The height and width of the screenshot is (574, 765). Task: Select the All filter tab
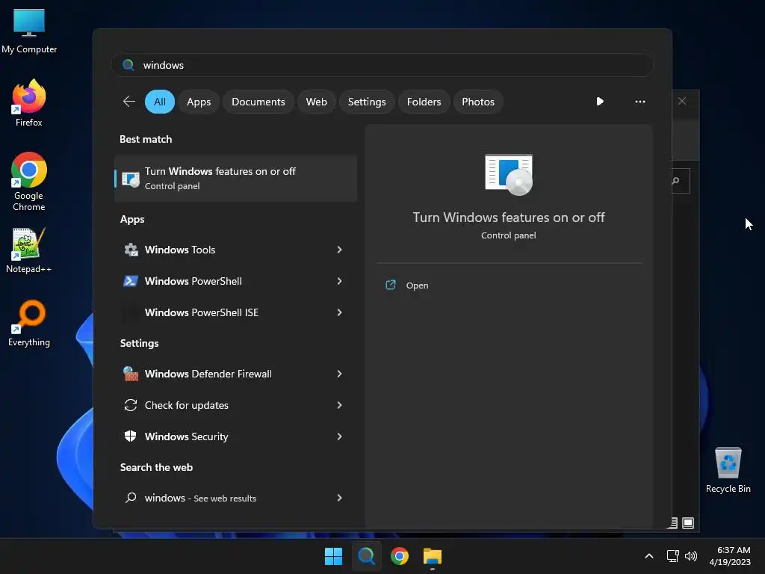pyautogui.click(x=160, y=102)
